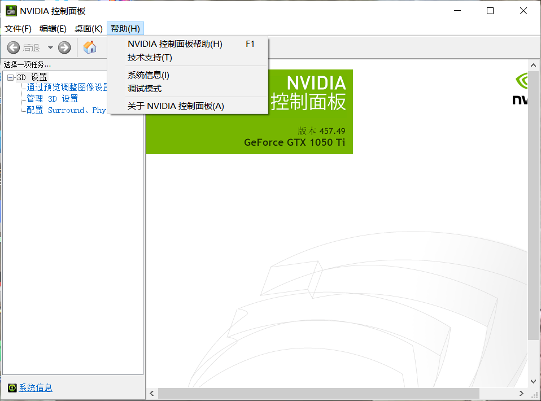The height and width of the screenshot is (401, 541).
Task: Click the horizontal scrollbar right arrow
Action: pos(521,394)
